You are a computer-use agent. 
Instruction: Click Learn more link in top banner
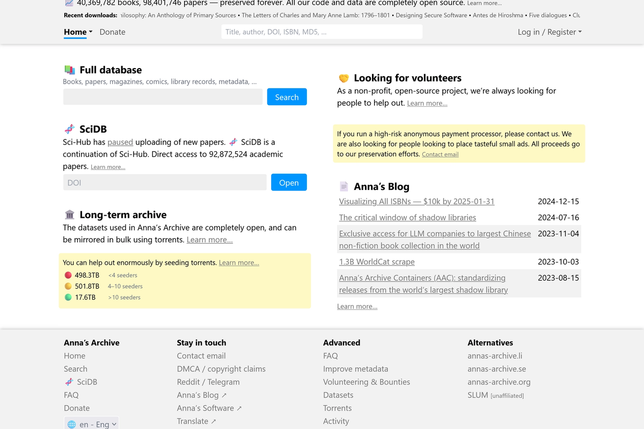485,3
